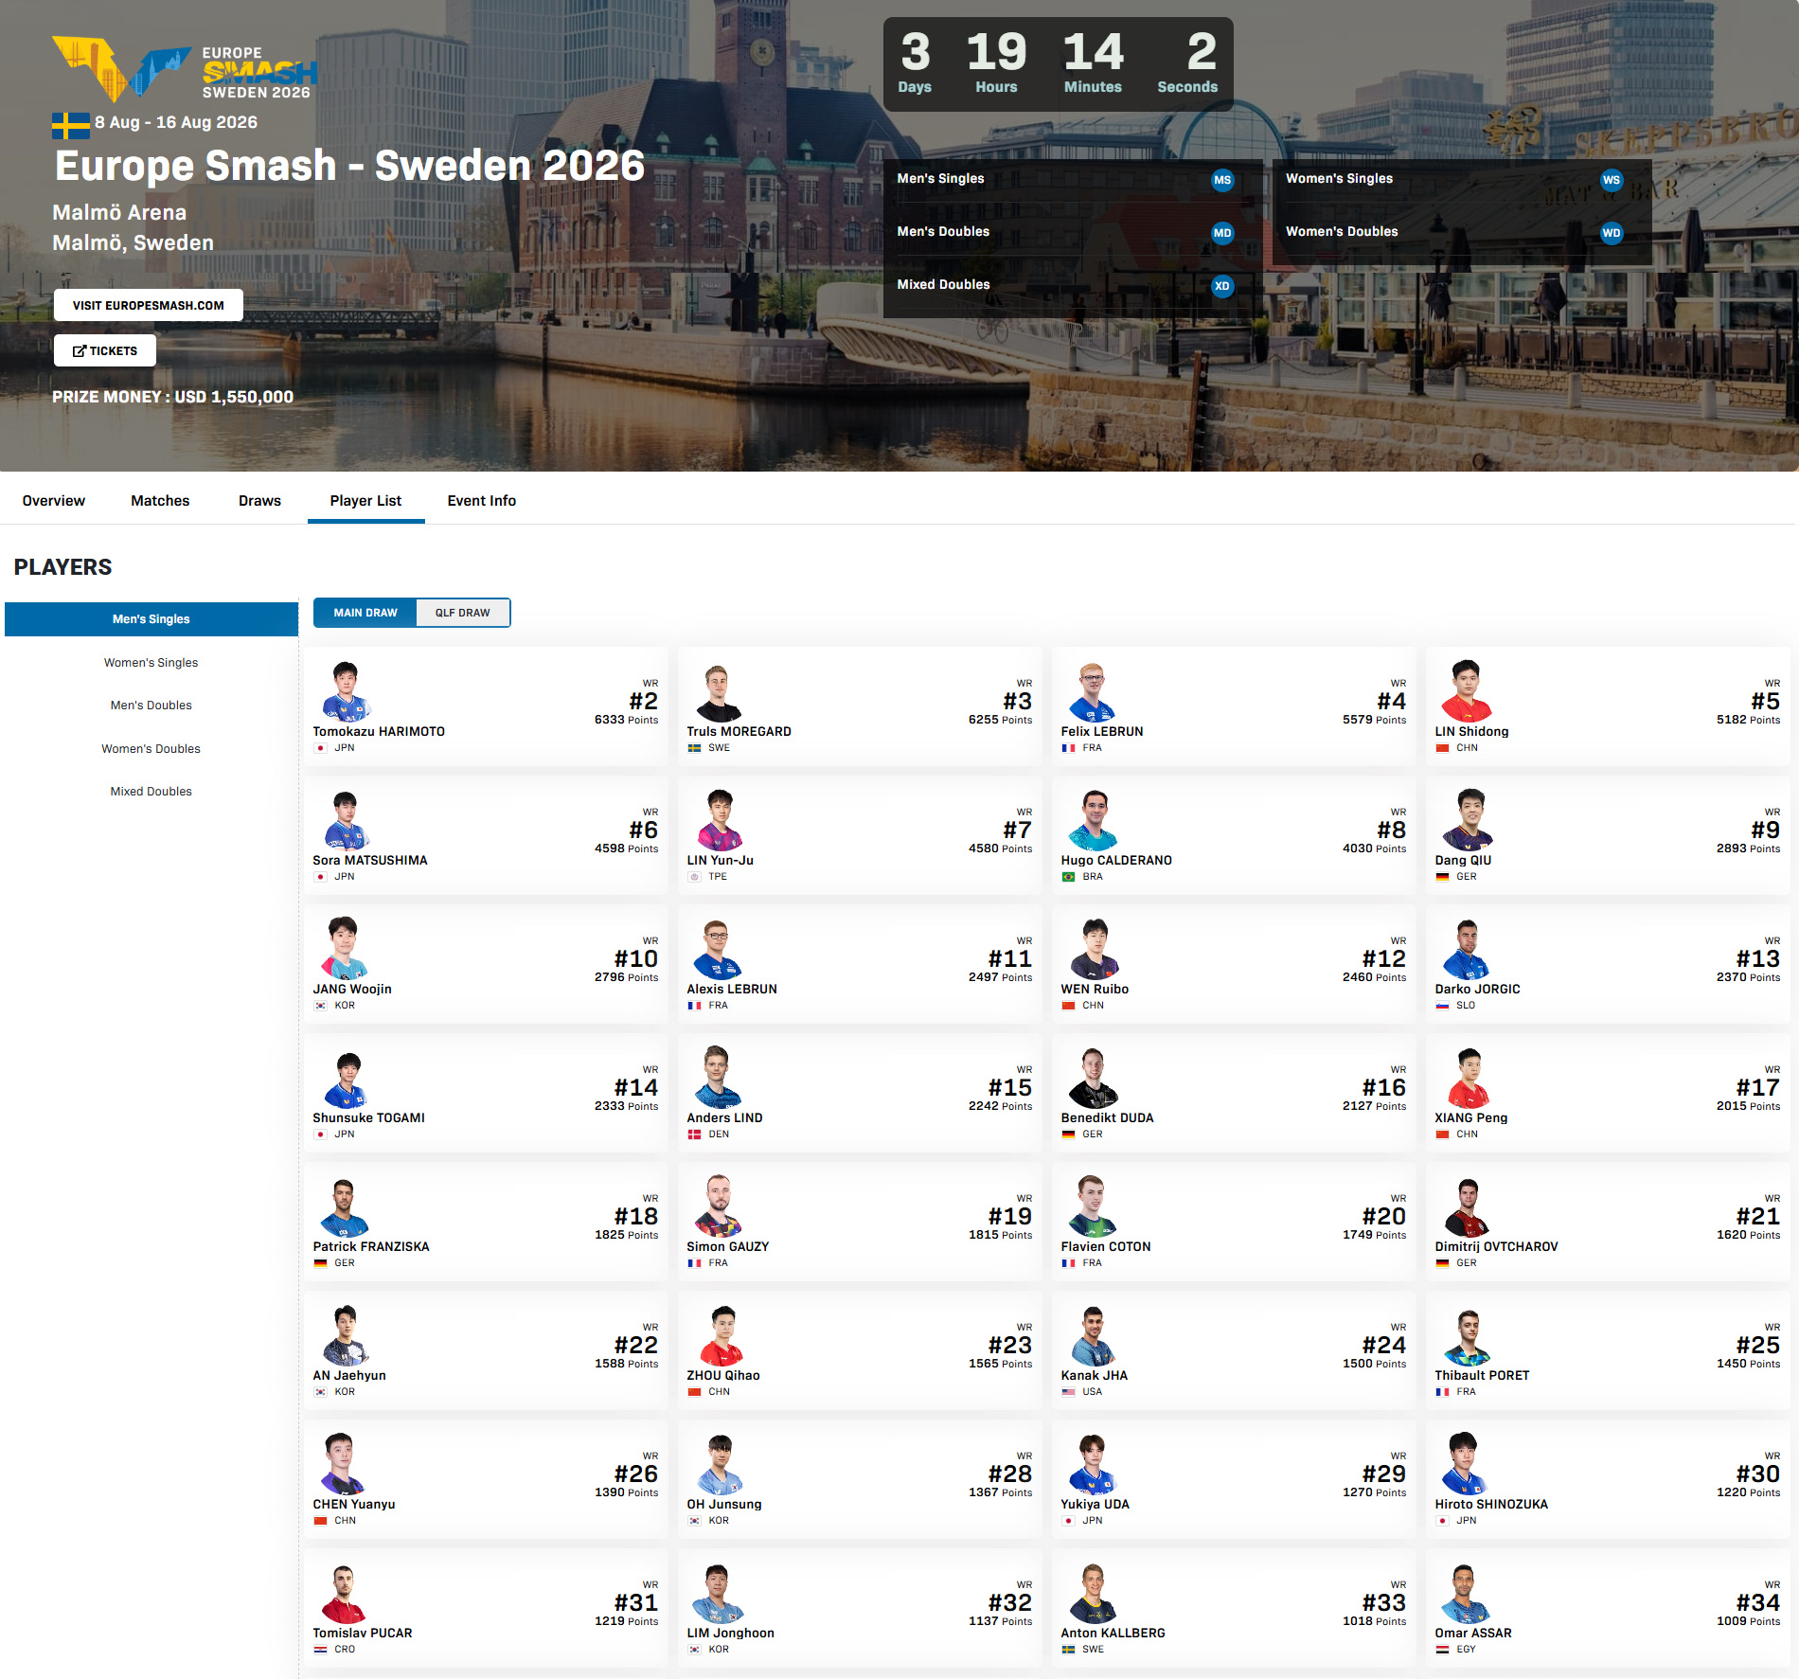The height and width of the screenshot is (1679, 1799).
Task: Click the external link icon on Tickets button
Action: tap(80, 351)
